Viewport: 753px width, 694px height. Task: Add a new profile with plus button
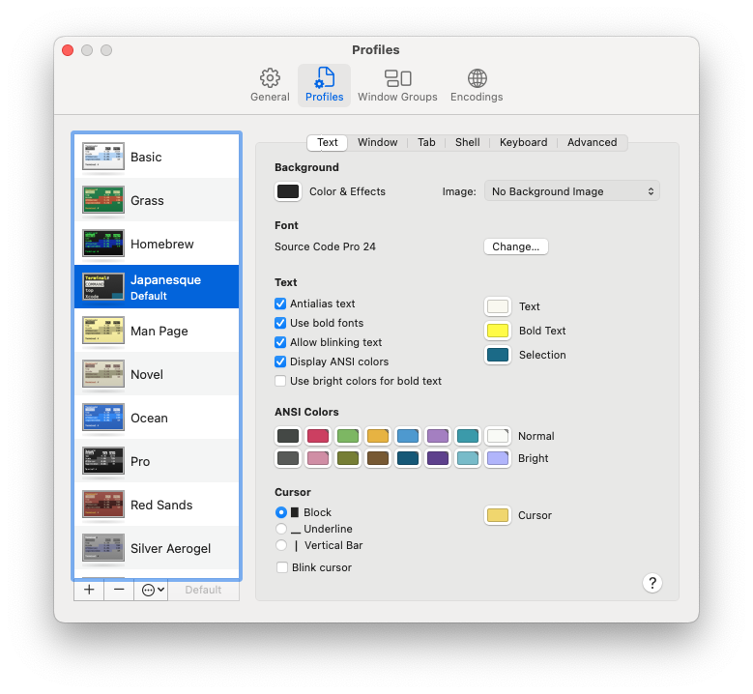coord(89,590)
